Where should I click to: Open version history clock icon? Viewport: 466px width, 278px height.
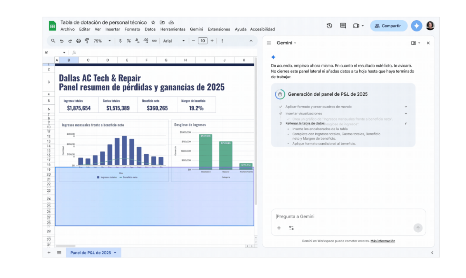329,26
